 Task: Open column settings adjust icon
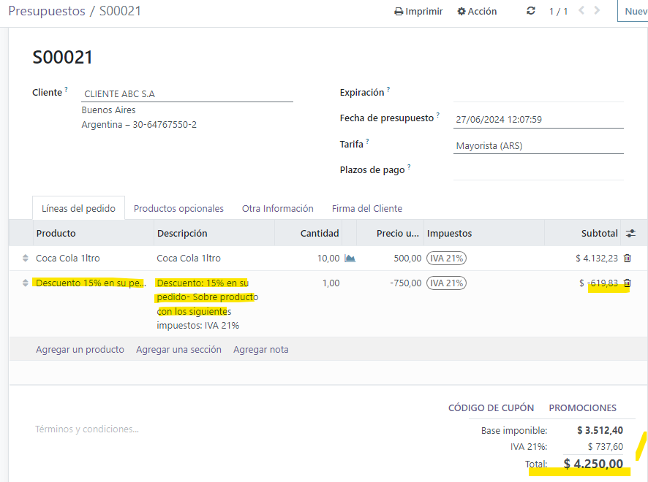tap(630, 233)
